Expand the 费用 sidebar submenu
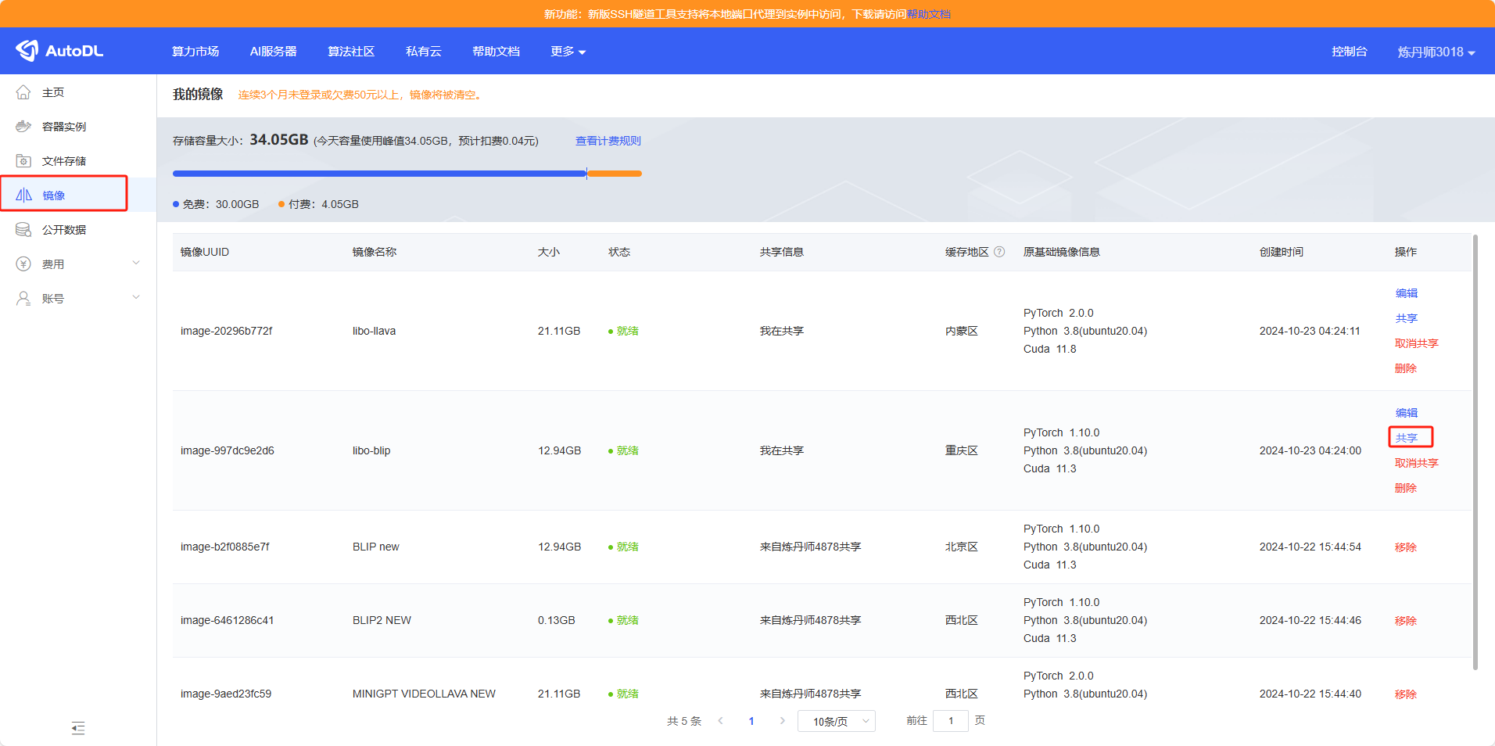Viewport: 1495px width, 746px height. click(x=136, y=264)
